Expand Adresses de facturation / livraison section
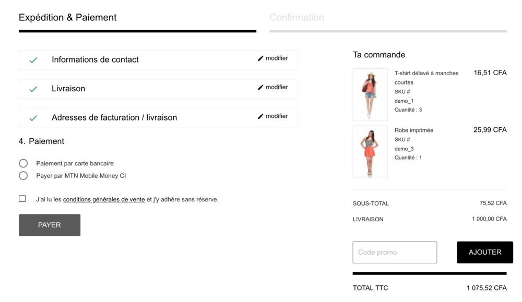 [114, 117]
